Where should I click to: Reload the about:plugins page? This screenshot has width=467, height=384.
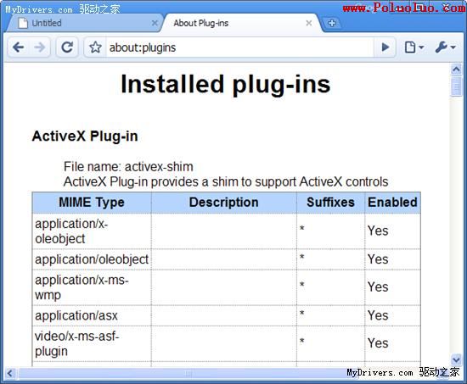coord(67,47)
